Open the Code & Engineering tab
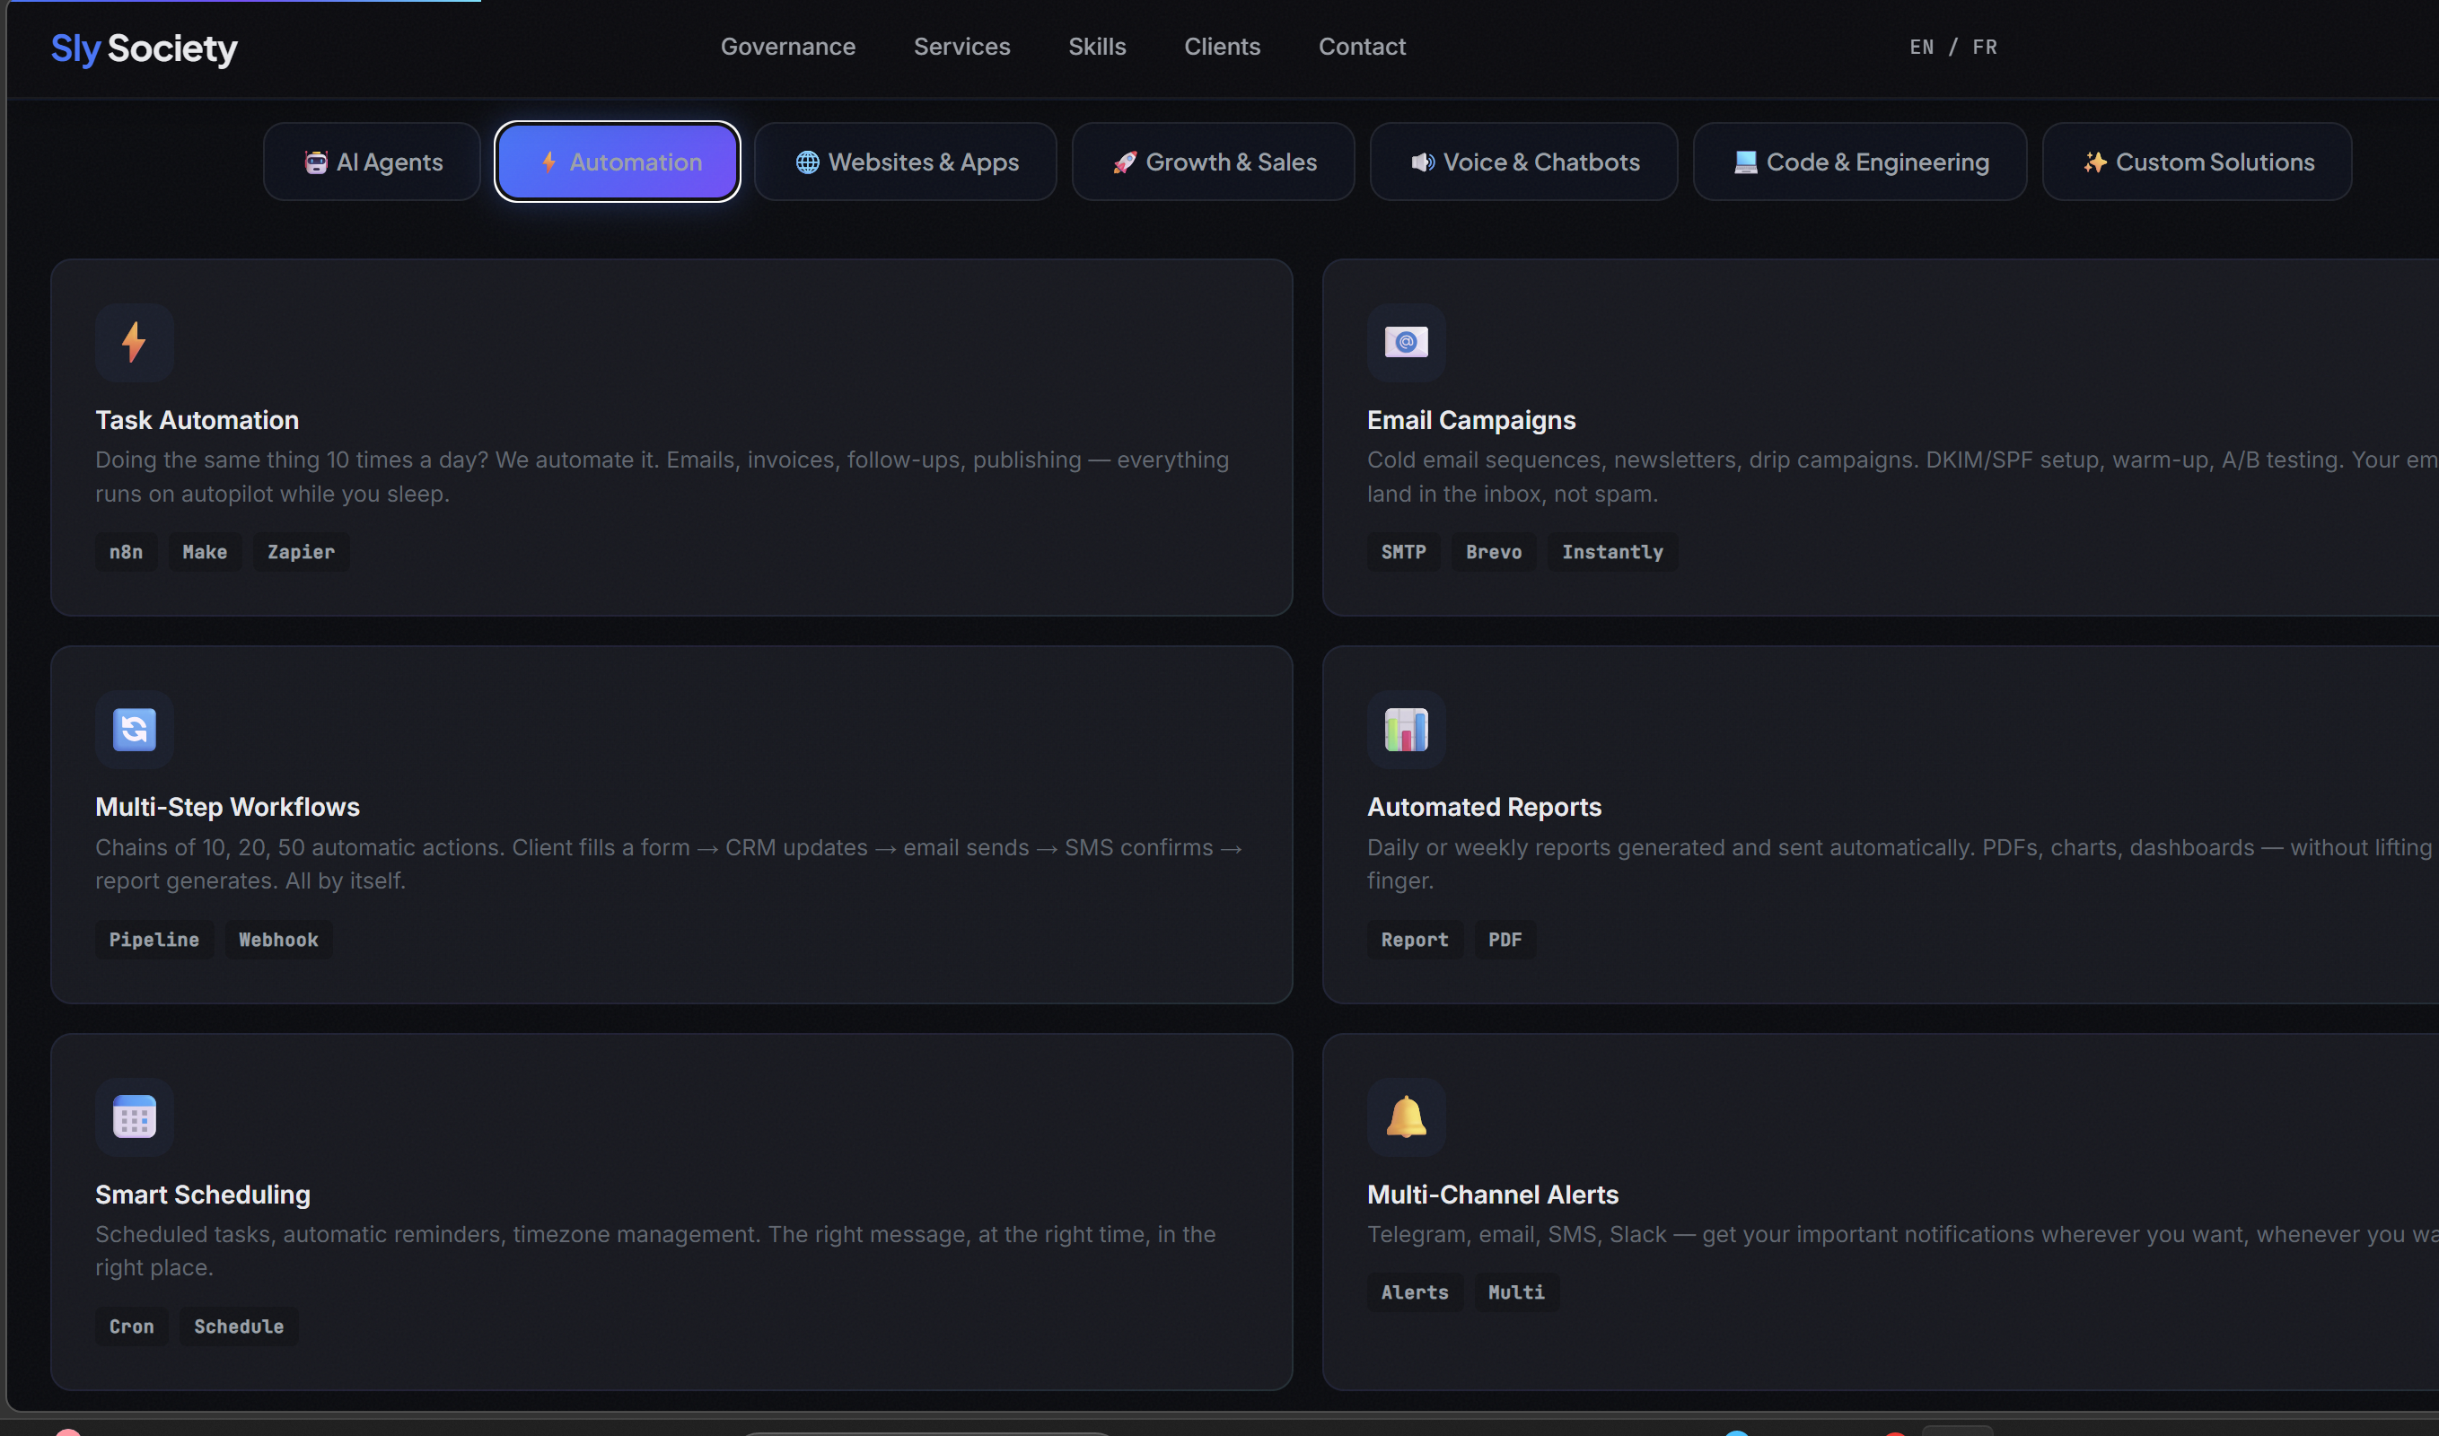Viewport: 2439px width, 1436px height. coord(1860,162)
